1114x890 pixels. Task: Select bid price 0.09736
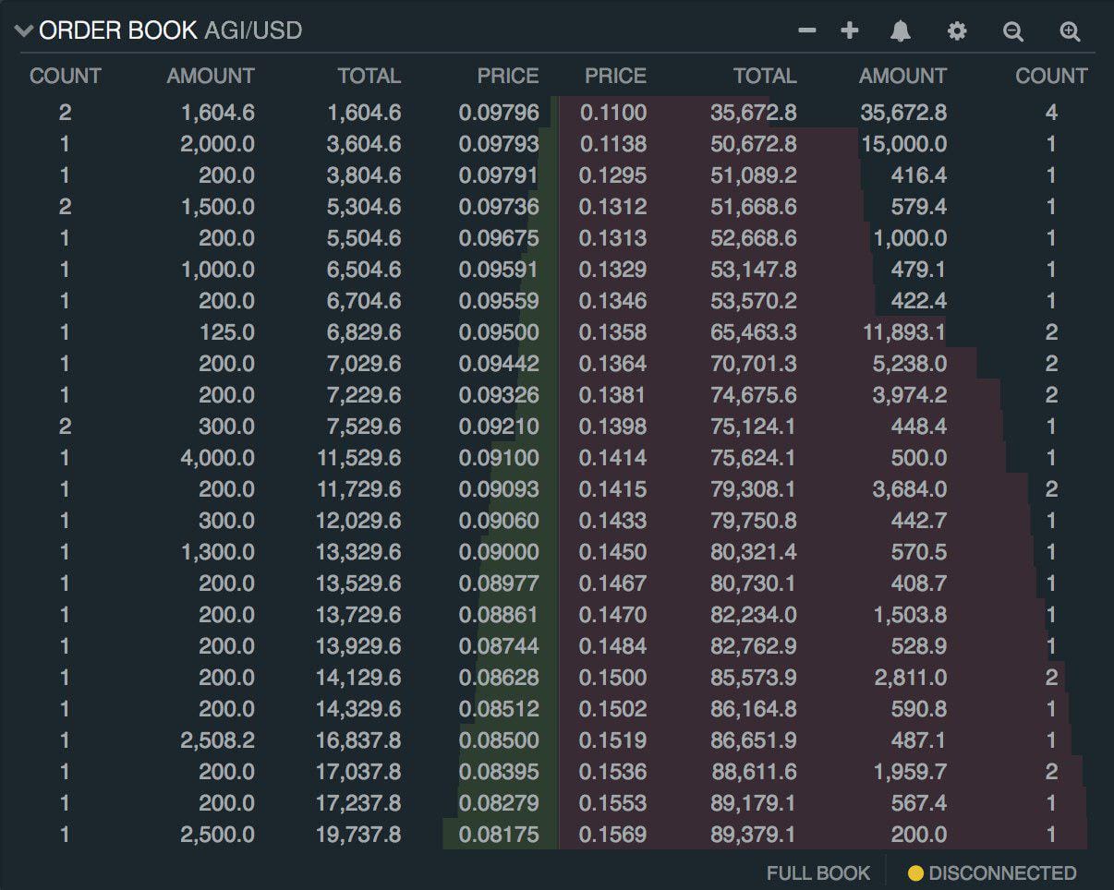[499, 207]
